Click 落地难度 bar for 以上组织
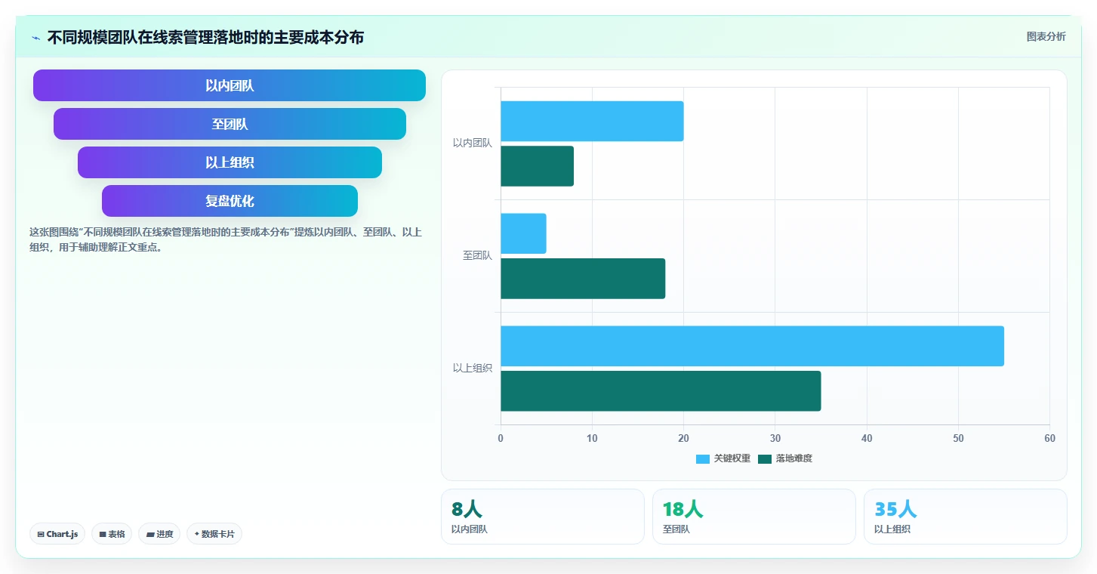The image size is (1097, 574). (x=661, y=390)
